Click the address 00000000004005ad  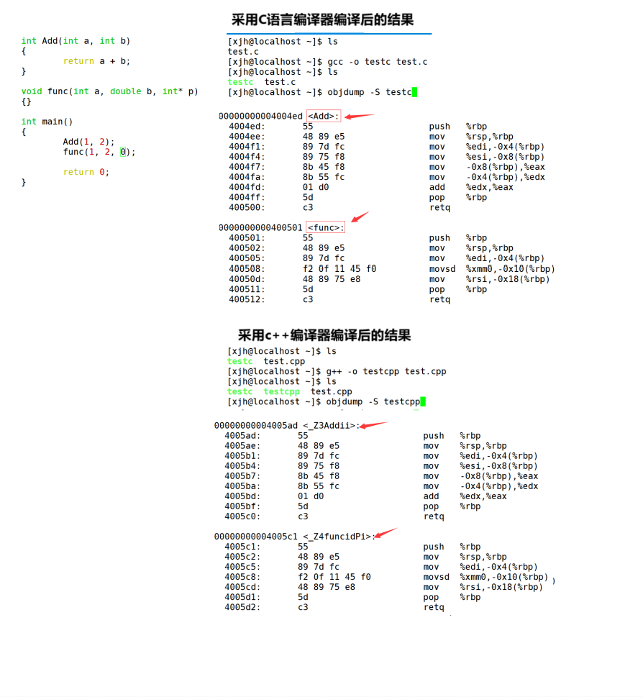point(255,425)
